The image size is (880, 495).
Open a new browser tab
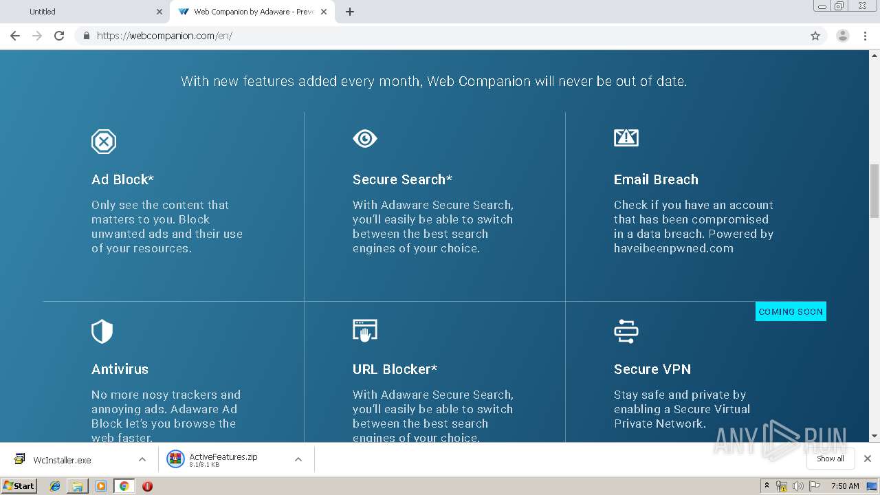350,12
